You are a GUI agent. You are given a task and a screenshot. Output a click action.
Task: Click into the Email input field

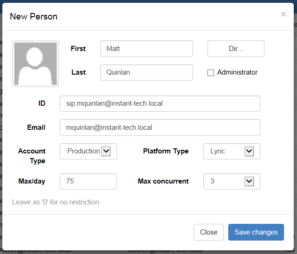tap(160, 127)
